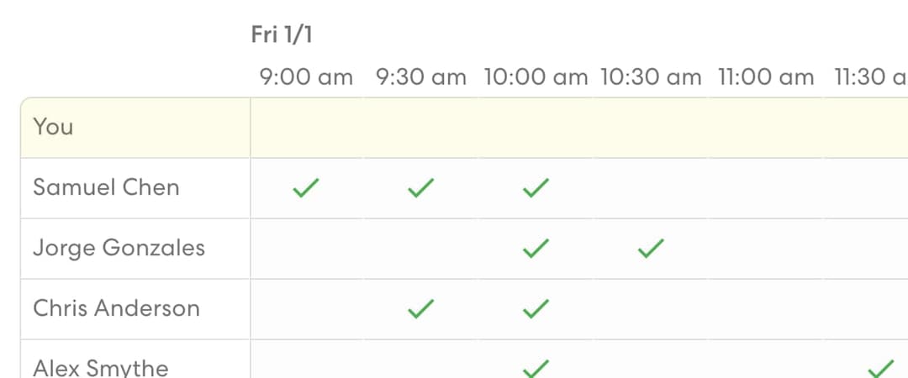The image size is (908, 378).
Task: Select the 11:00 am column header
Action: click(x=766, y=77)
